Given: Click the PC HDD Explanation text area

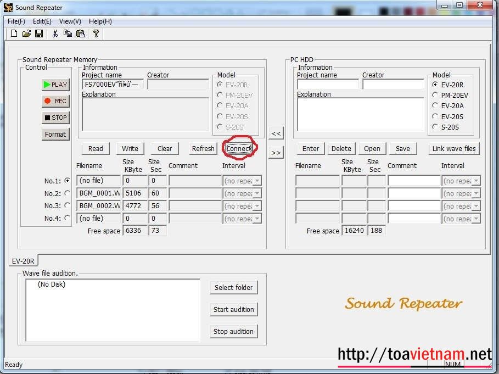Looking at the screenshot, I should (361, 114).
